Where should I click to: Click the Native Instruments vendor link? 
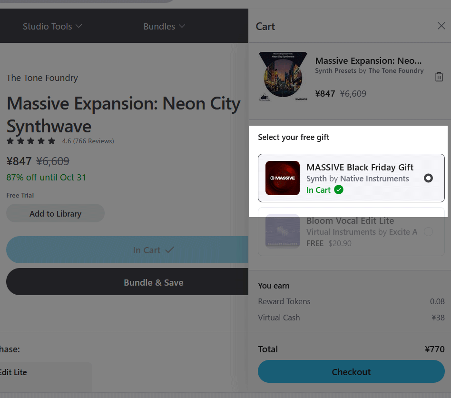374,179
